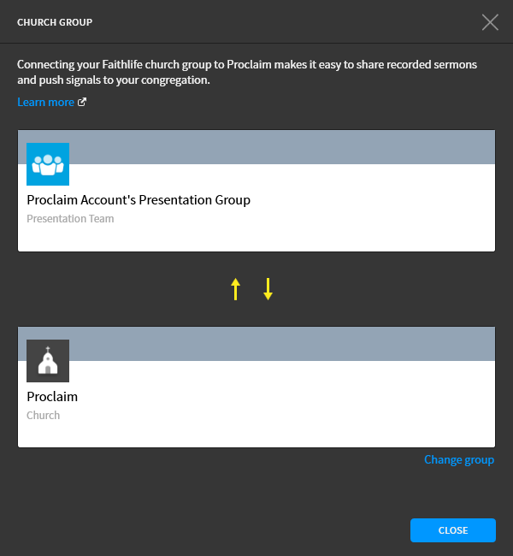Click the church card header banner
This screenshot has width=513, height=556.
pyautogui.click(x=282, y=344)
